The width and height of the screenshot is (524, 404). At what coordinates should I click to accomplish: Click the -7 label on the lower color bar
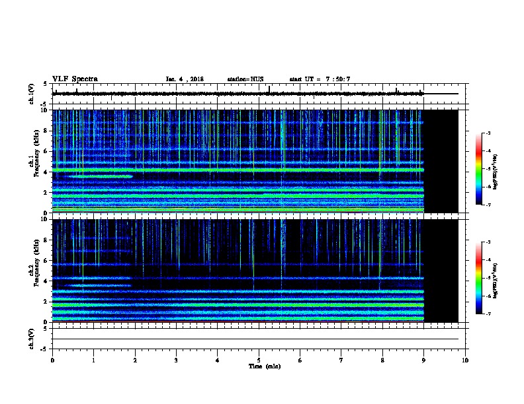point(488,314)
